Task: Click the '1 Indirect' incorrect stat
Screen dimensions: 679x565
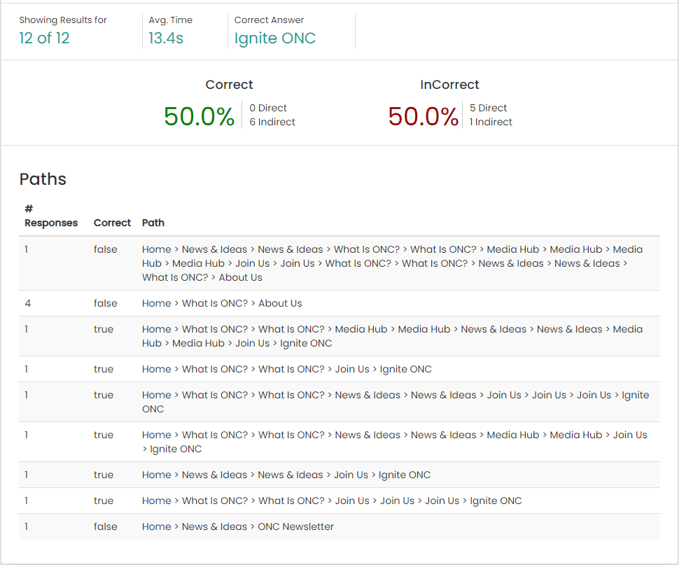Action: (491, 122)
